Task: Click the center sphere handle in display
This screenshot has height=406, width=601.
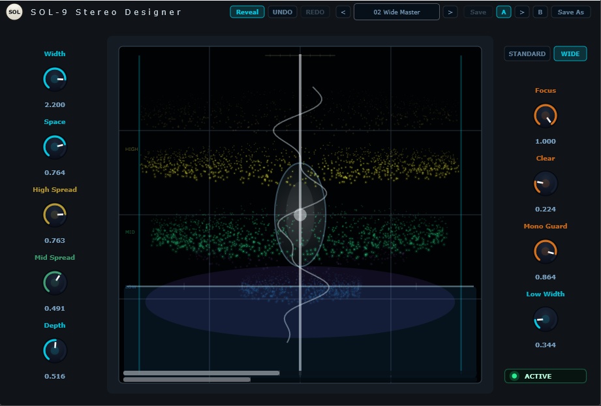Action: point(300,215)
